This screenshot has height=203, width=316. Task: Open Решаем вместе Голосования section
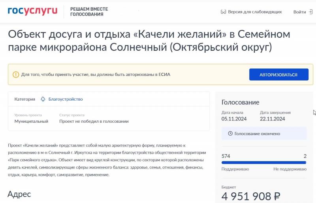point(89,11)
